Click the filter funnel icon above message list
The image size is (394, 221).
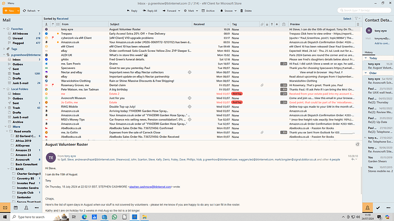coord(356,19)
